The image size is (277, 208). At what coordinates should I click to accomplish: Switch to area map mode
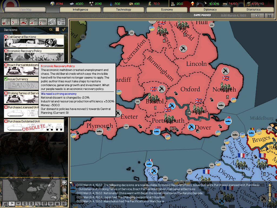click(51, 204)
